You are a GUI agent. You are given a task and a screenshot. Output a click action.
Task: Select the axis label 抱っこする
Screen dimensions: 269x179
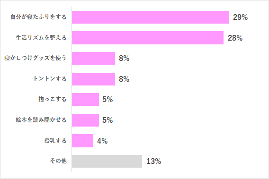click(x=53, y=99)
